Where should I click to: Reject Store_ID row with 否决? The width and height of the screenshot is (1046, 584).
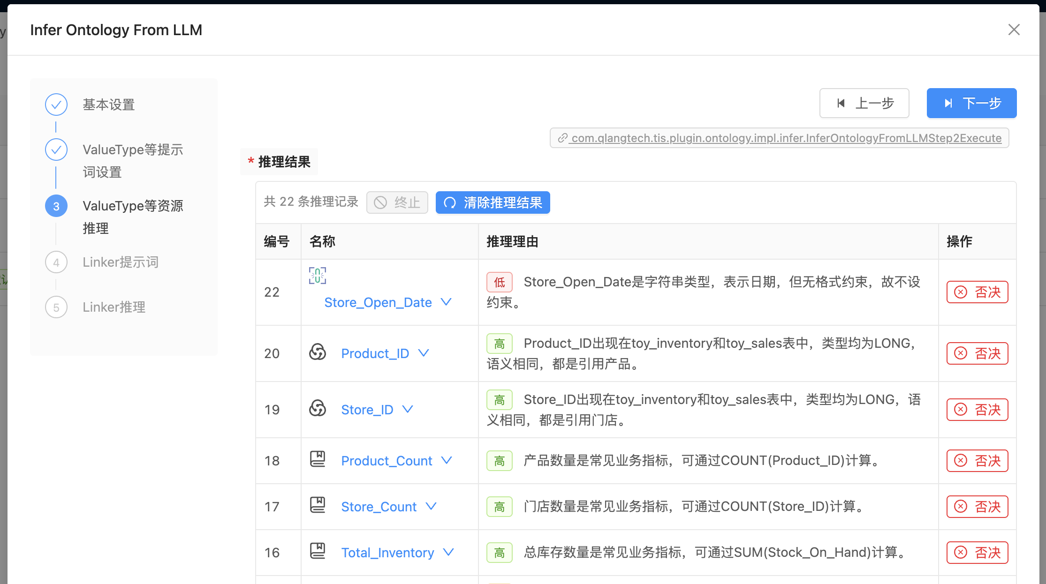click(978, 410)
